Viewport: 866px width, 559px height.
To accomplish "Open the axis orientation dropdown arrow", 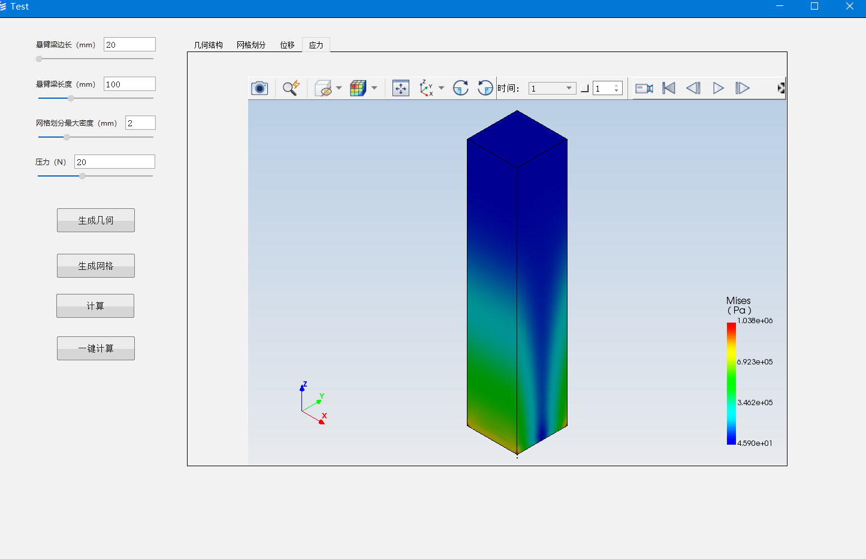I will (x=441, y=88).
